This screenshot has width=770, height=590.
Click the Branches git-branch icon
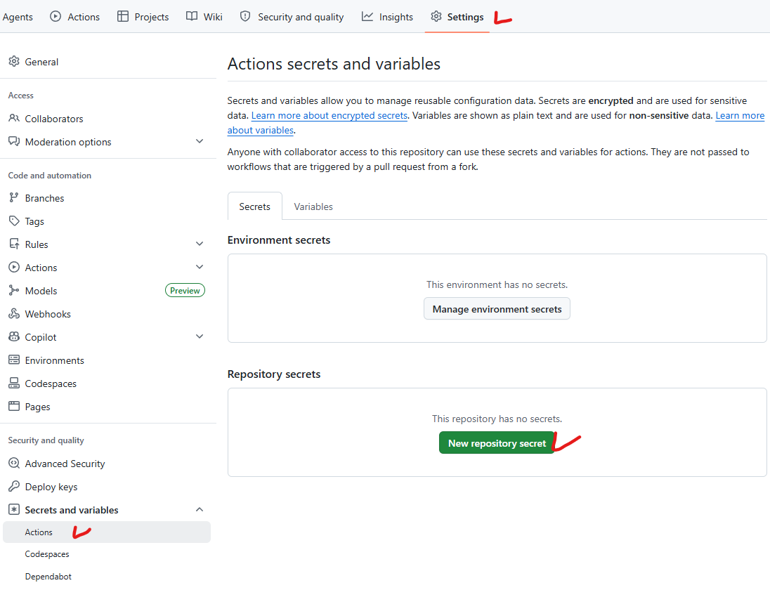[x=14, y=197]
